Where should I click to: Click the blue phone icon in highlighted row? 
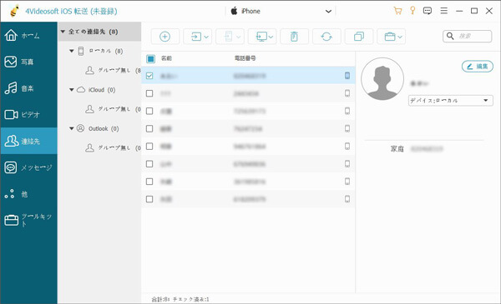pos(347,76)
